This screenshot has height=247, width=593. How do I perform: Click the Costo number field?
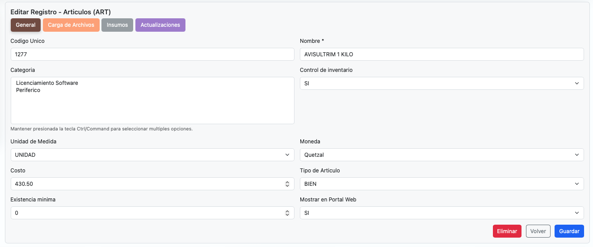coord(143,184)
